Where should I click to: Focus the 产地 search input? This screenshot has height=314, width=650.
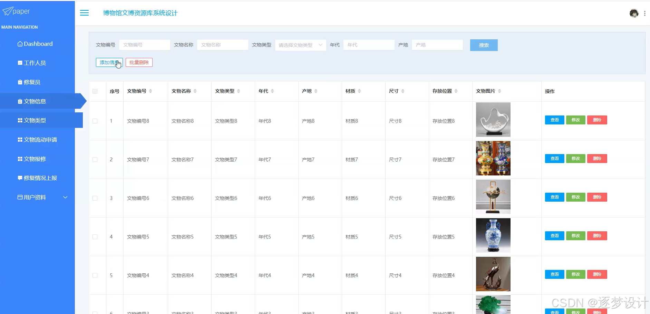437,45
